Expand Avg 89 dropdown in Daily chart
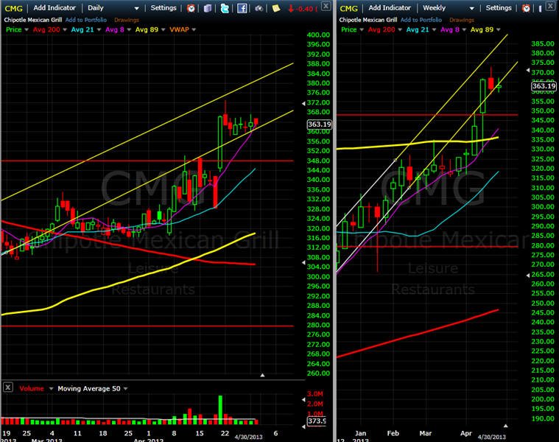Viewport: 559px width, 442px height. tap(163, 30)
